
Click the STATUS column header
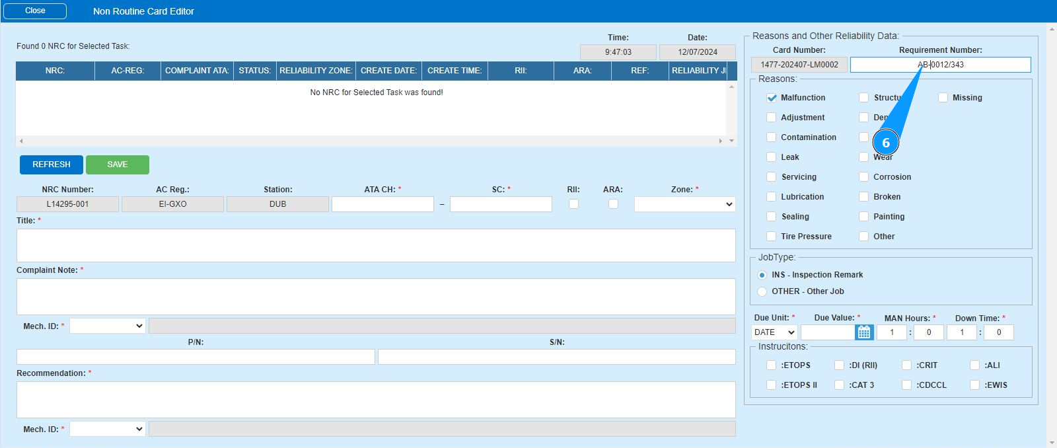click(254, 71)
